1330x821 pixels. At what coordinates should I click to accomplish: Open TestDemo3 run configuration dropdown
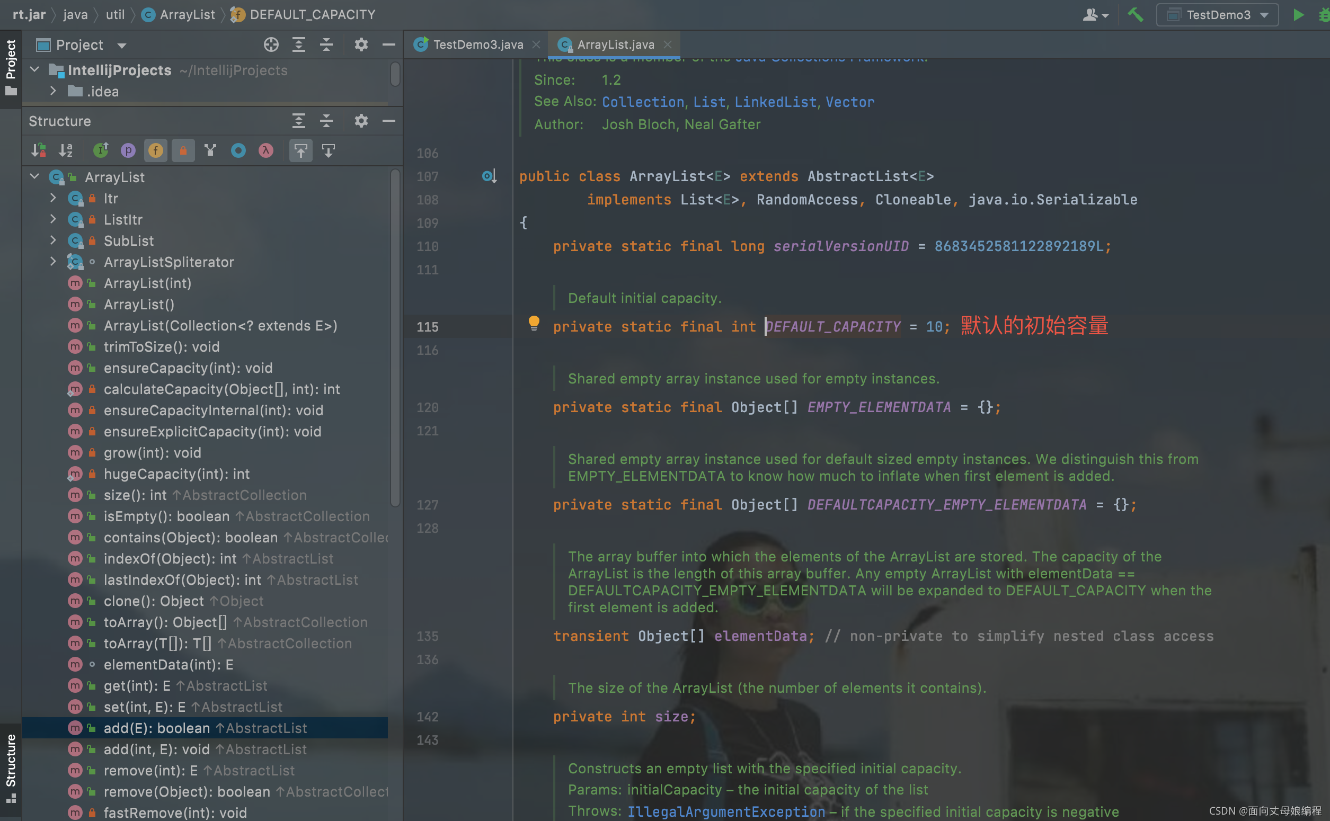(1218, 15)
